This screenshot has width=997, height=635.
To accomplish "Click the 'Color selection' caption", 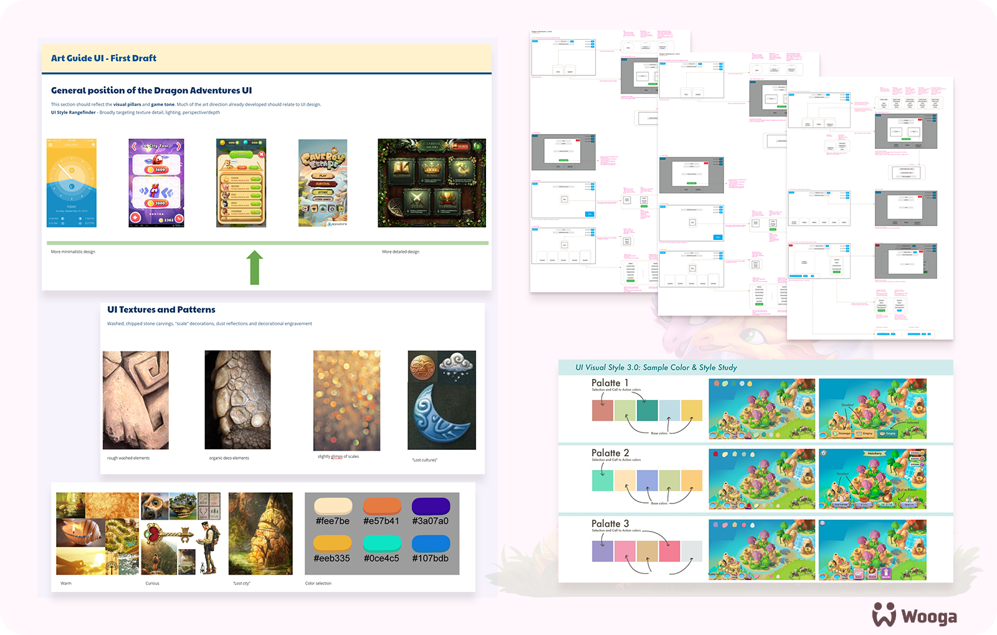I will tap(318, 583).
